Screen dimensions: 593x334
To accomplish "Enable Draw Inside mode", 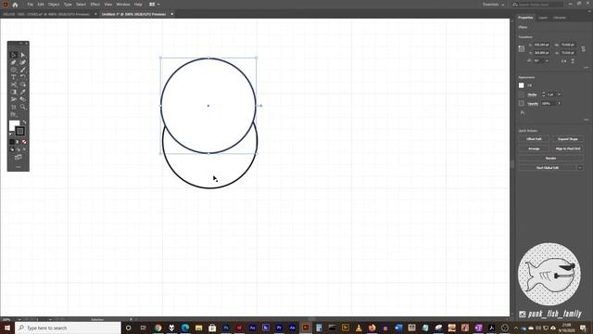I will click(x=24, y=149).
